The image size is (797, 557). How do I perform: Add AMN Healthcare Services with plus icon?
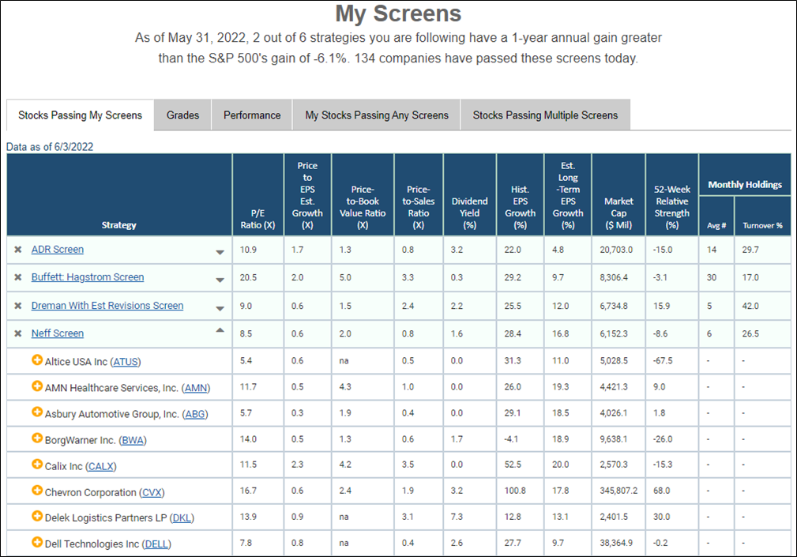(x=37, y=386)
